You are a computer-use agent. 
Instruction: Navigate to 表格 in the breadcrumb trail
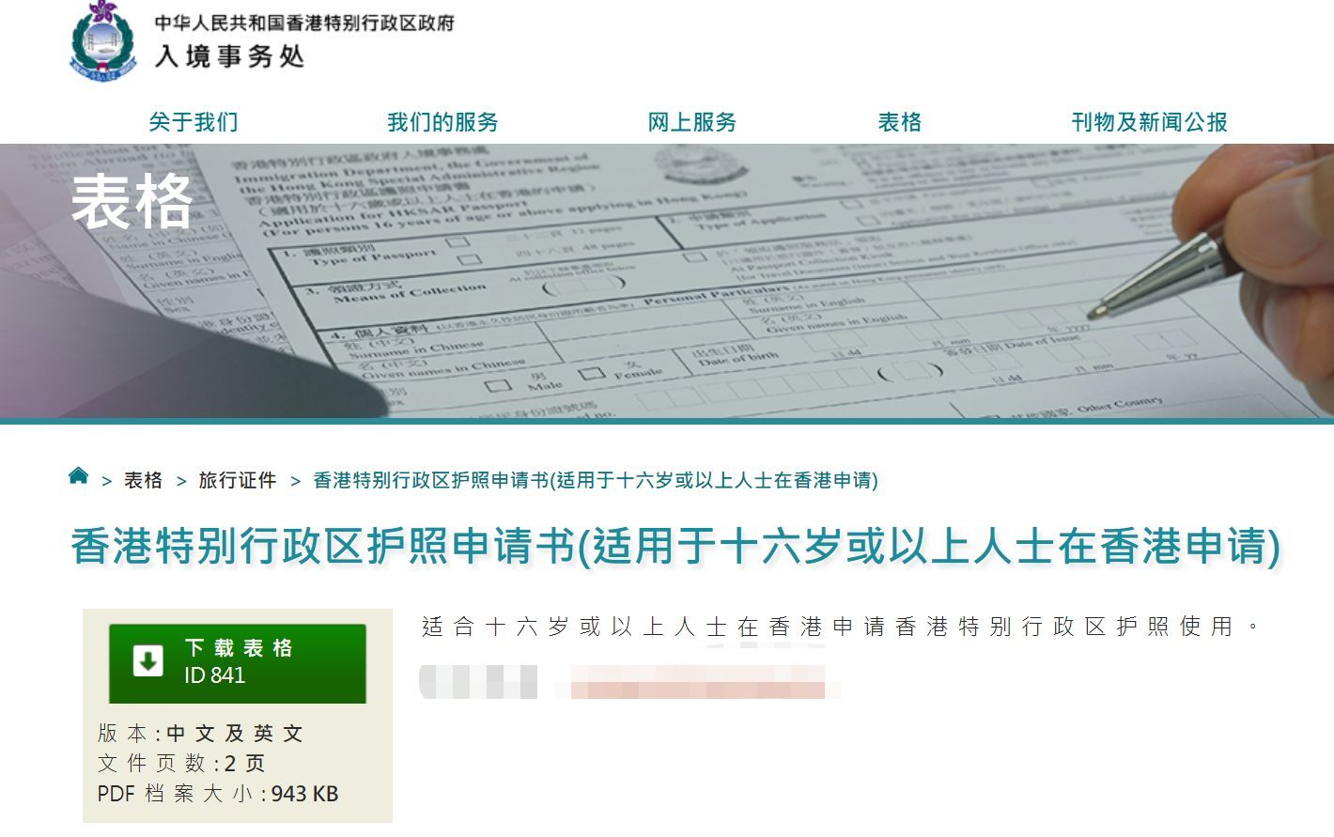click(144, 480)
